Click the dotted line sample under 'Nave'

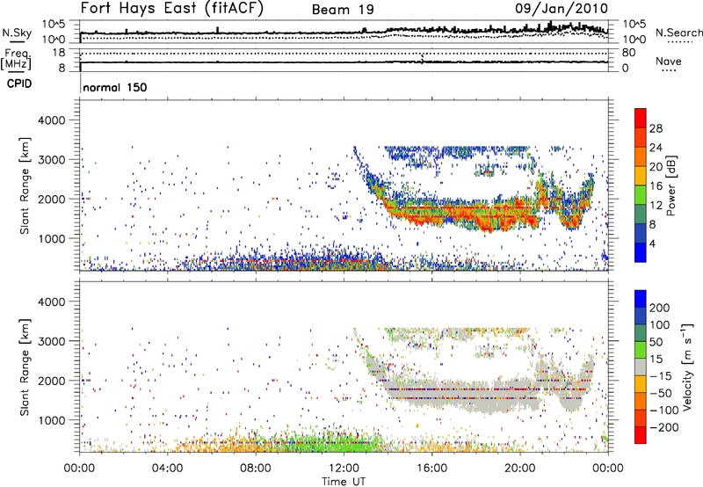(669, 71)
